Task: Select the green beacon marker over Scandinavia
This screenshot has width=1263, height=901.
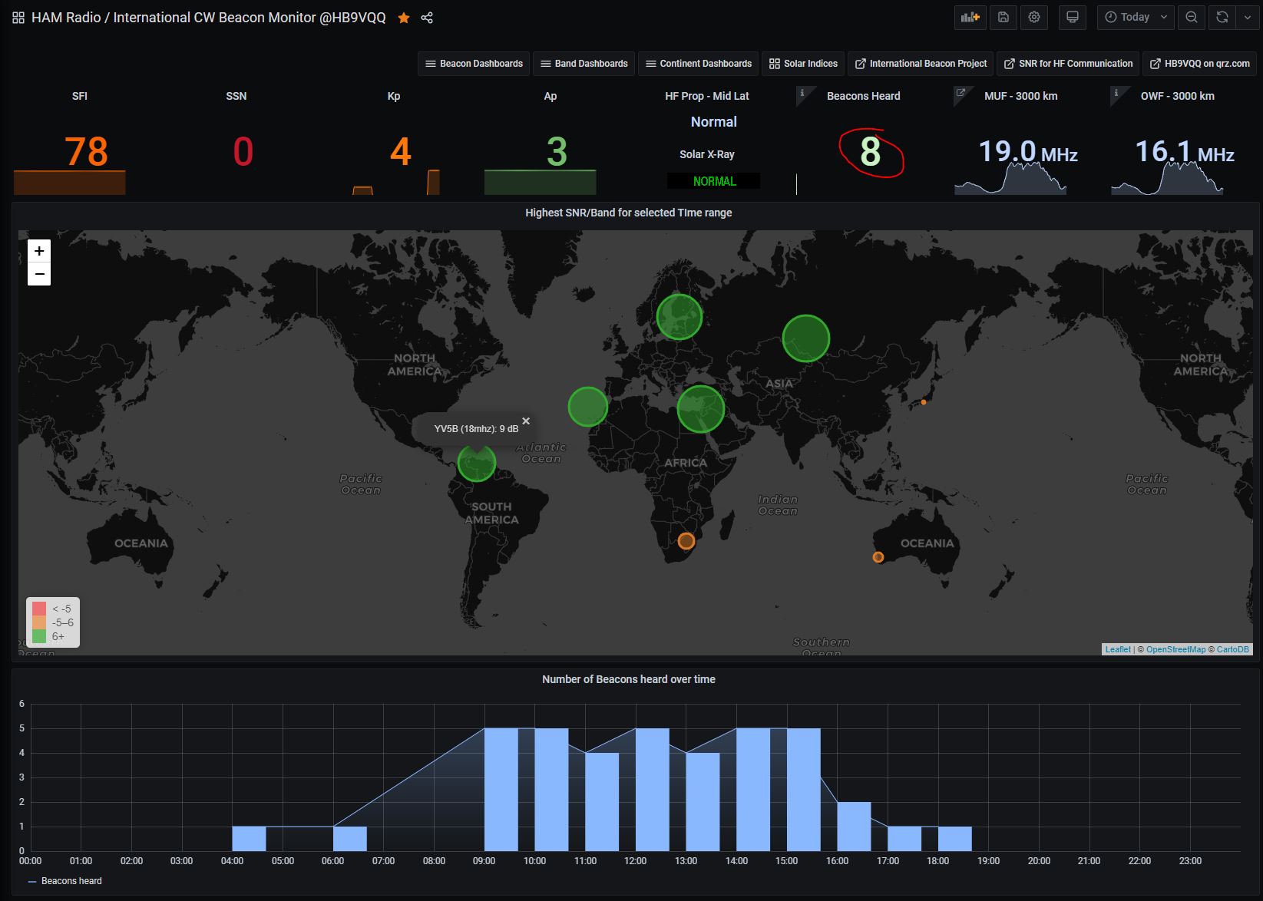Action: (x=679, y=316)
